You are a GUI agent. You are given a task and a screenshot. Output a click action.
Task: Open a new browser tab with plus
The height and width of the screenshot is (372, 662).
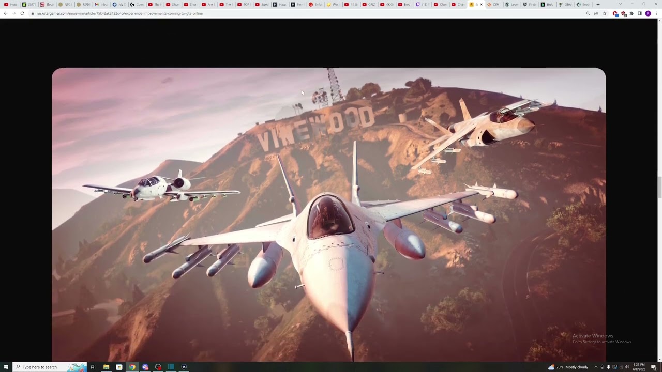click(x=598, y=4)
